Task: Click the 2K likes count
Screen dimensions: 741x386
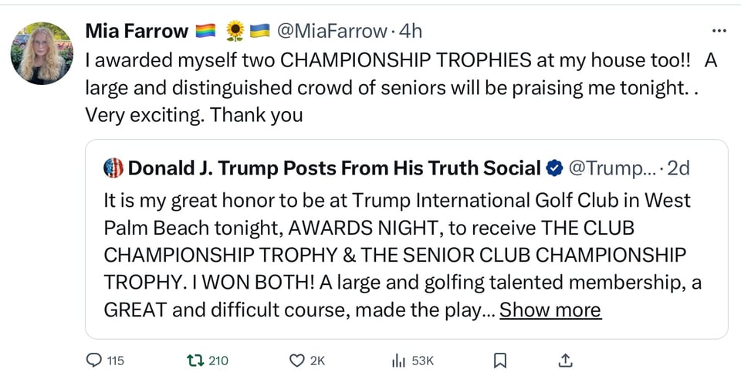Action: [x=318, y=361]
